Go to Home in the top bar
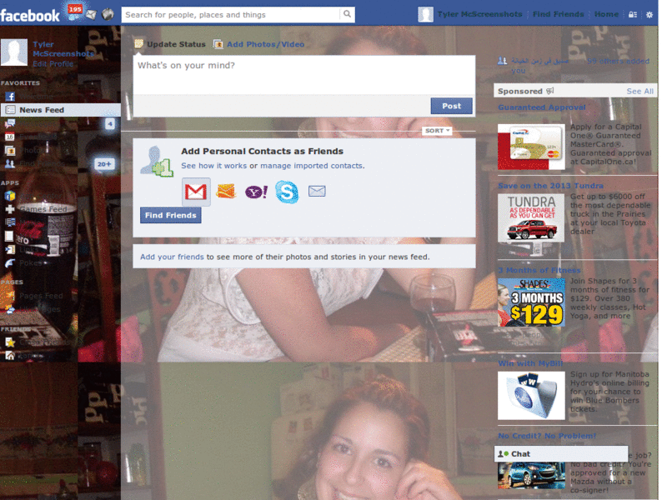The height and width of the screenshot is (500, 667). point(606,14)
